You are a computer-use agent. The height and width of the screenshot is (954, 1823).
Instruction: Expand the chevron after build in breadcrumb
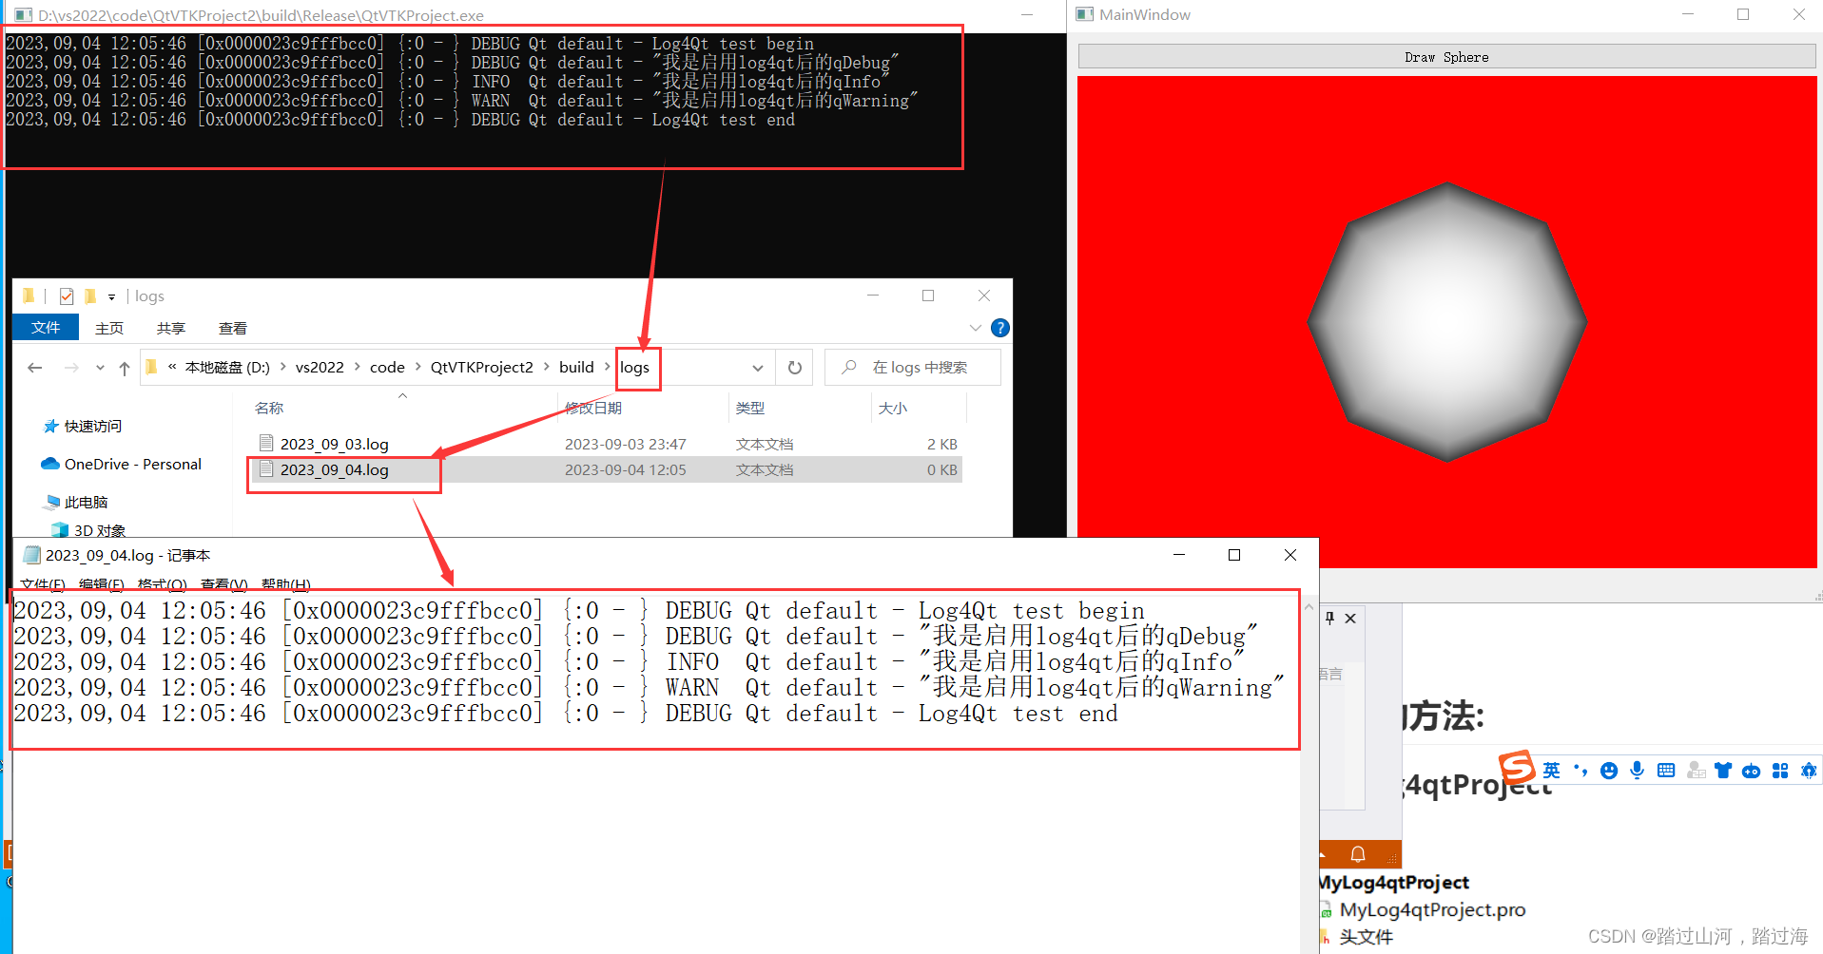coord(608,367)
